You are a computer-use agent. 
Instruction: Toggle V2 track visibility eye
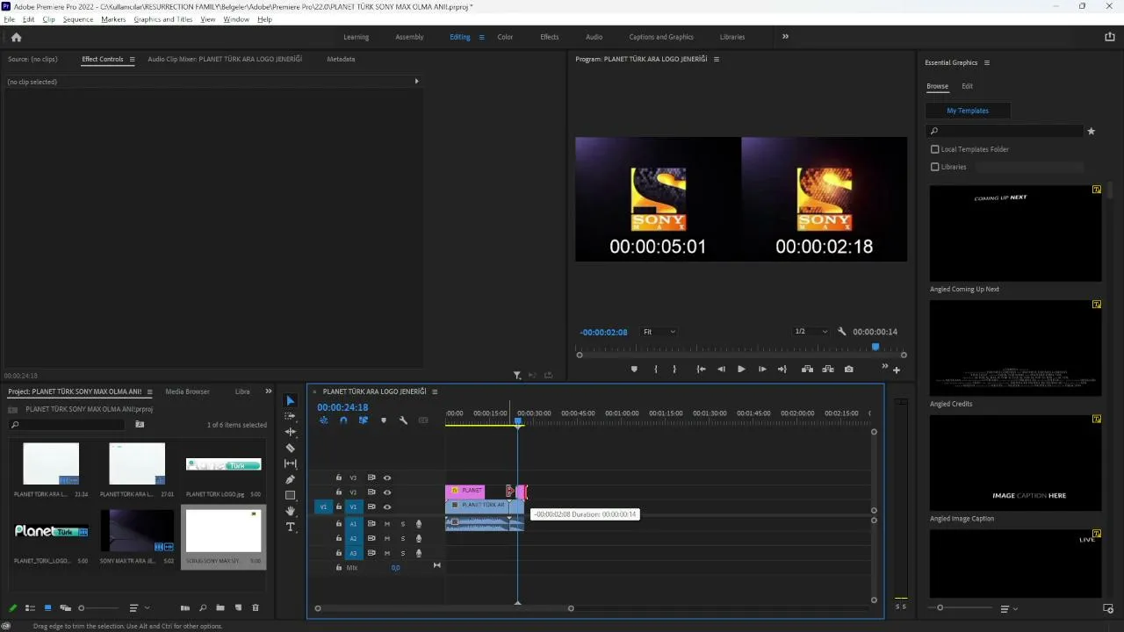tap(386, 492)
